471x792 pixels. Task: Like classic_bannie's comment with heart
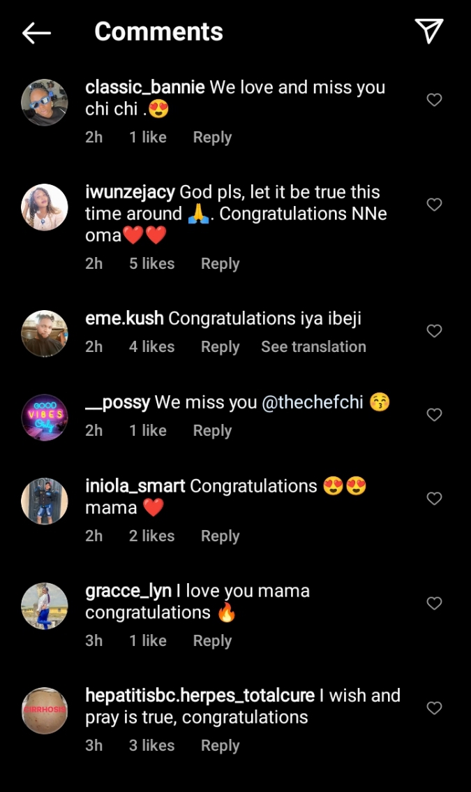click(x=434, y=100)
